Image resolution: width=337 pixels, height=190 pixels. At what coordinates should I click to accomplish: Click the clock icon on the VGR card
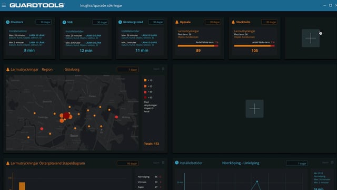[64, 22]
